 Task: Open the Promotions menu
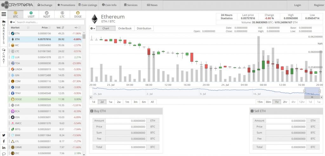66,5
